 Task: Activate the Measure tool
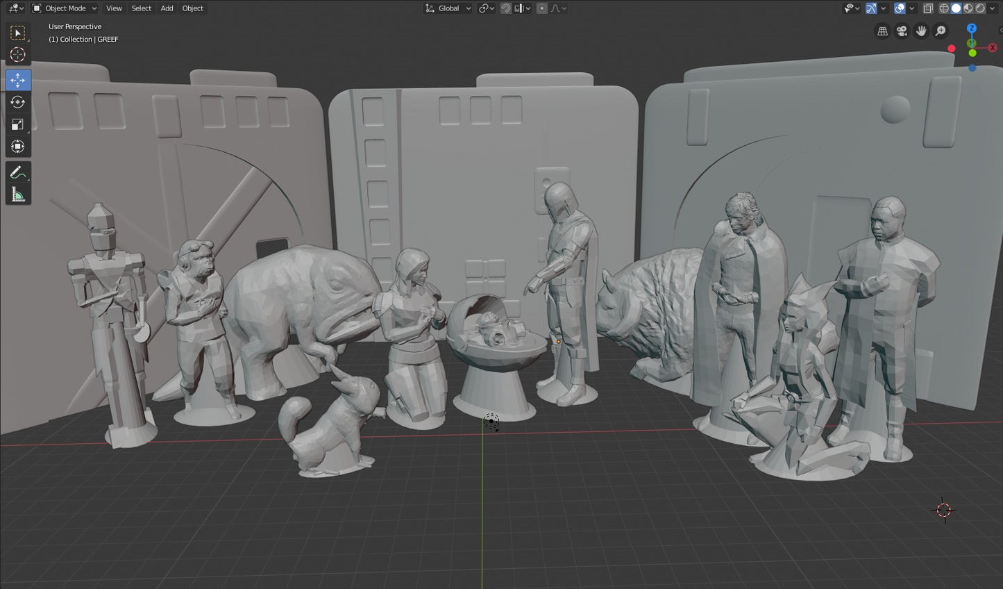click(x=18, y=195)
